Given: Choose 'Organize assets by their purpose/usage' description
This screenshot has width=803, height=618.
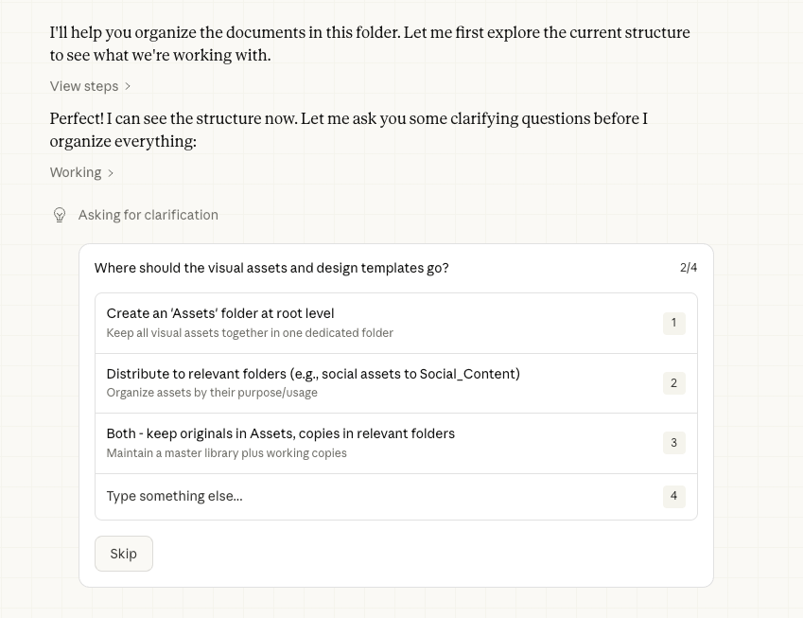Looking at the screenshot, I should [x=212, y=393].
